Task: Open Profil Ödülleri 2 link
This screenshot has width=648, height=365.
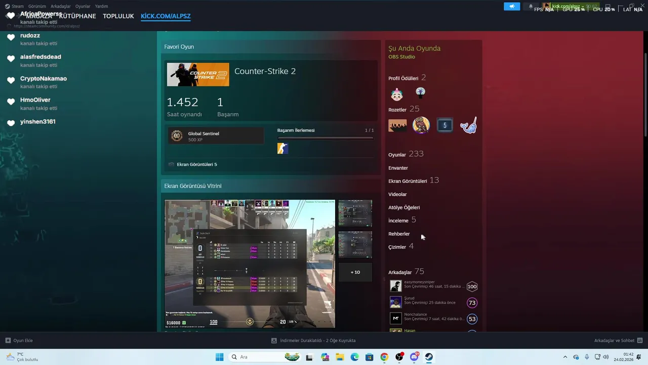Action: tap(407, 78)
